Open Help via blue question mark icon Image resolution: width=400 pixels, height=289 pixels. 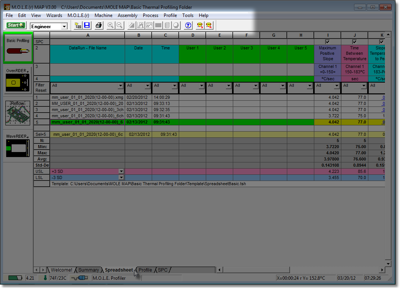tap(188, 25)
